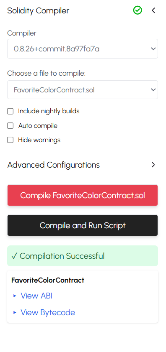166x352 pixels.
Task: Check the Hide warnings checkbox
Action: (x=10, y=140)
